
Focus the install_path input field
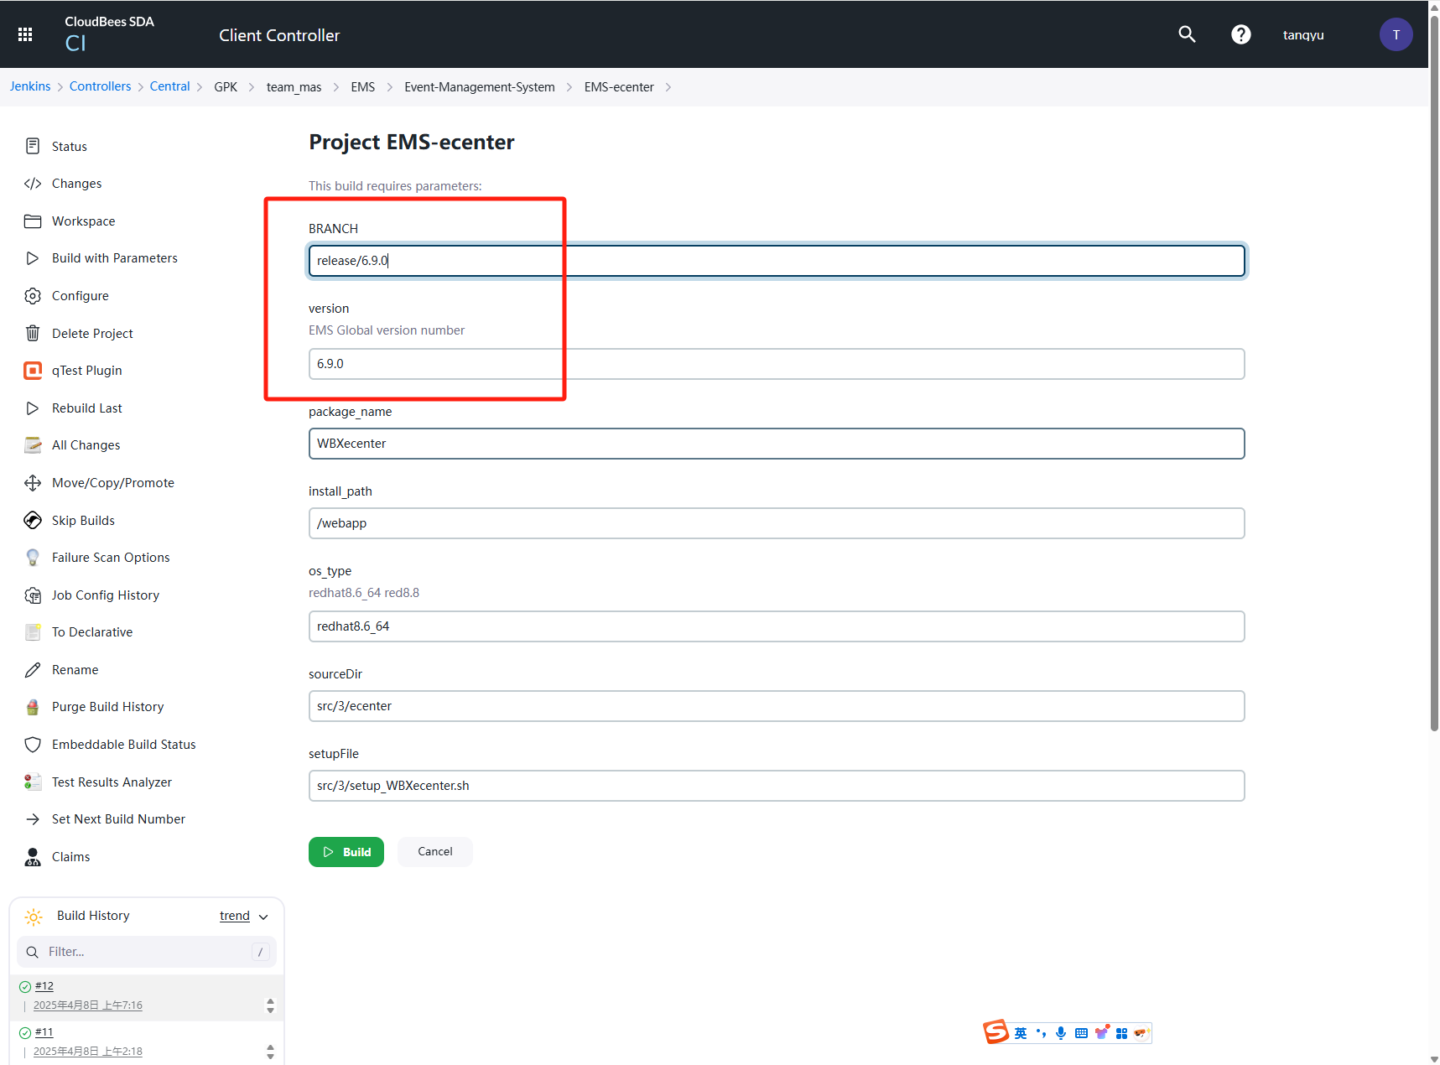777,523
